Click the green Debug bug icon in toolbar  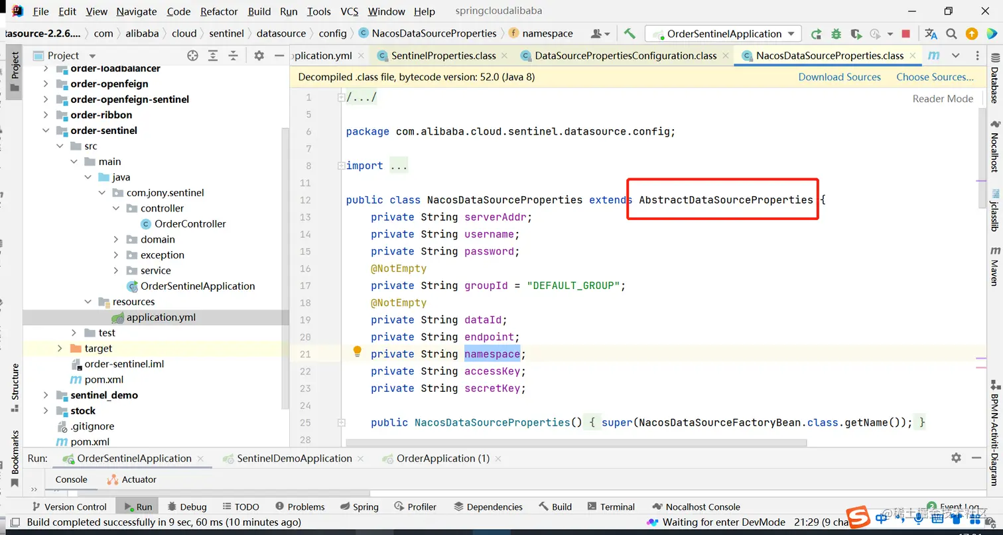(836, 34)
